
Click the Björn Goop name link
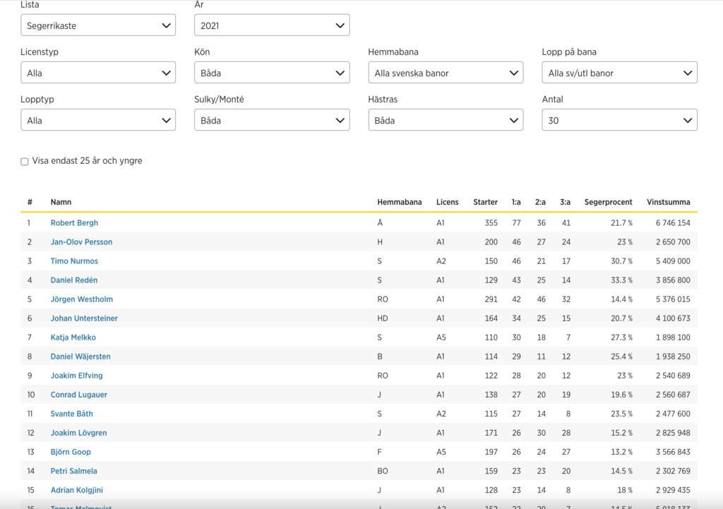click(71, 452)
